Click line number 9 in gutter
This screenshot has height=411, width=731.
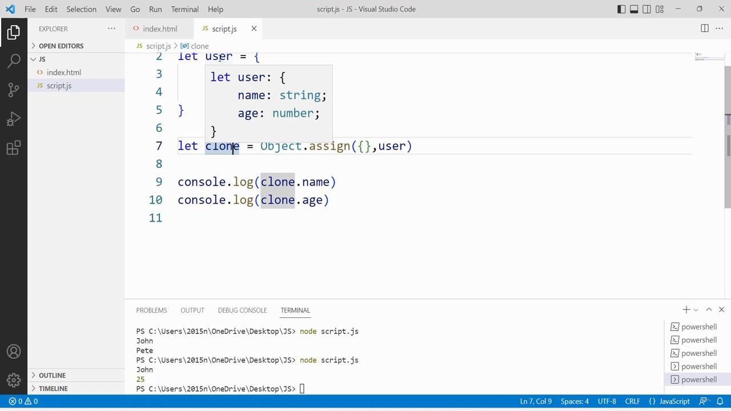pyautogui.click(x=159, y=182)
